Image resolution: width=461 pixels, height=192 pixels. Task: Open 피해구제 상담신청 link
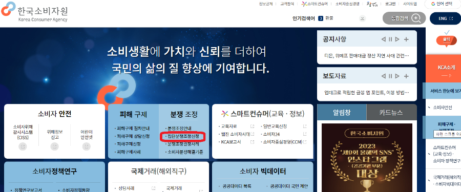click(133, 136)
